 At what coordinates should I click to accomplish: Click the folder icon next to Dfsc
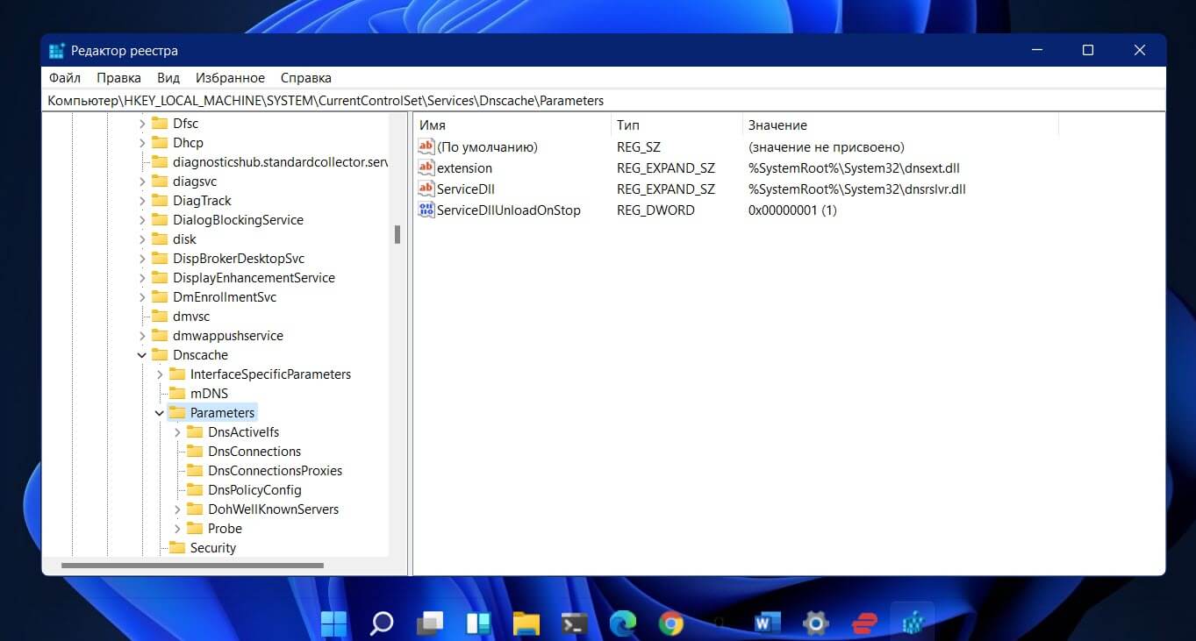point(159,124)
